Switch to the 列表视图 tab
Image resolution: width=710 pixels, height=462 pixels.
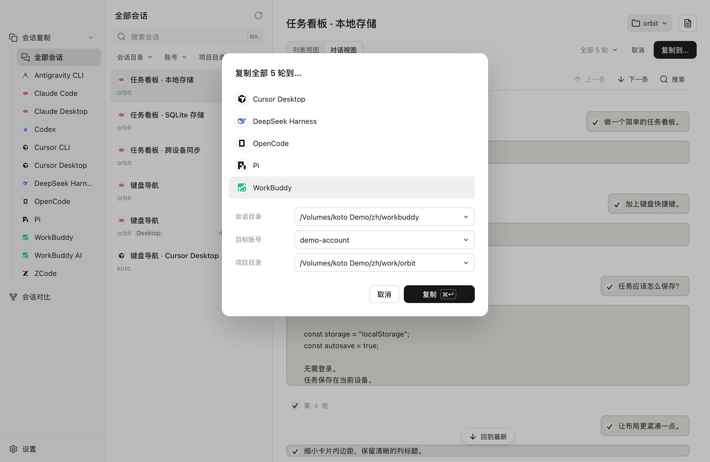coord(306,50)
